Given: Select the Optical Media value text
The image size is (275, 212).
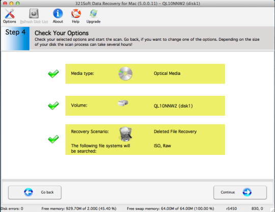Looking at the screenshot, I should click(167, 73).
